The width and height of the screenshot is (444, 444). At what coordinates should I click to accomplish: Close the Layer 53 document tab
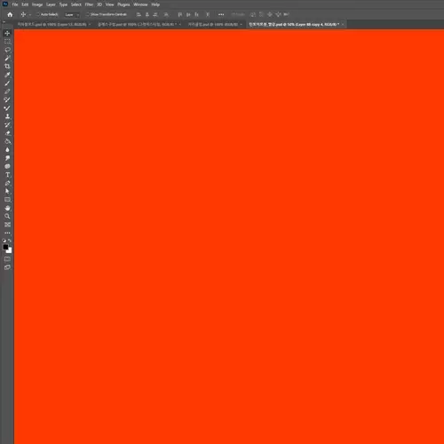(x=90, y=24)
